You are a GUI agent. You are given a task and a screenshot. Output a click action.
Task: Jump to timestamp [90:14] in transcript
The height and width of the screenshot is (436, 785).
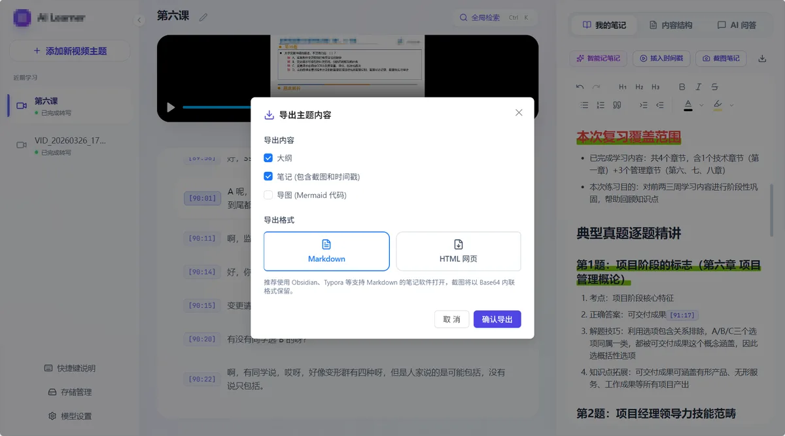(202, 272)
